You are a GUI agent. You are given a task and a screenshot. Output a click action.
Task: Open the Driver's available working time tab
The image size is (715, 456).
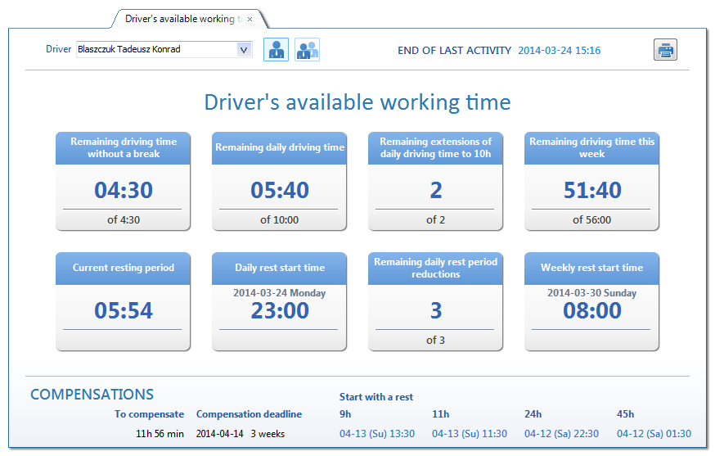pyautogui.click(x=183, y=19)
